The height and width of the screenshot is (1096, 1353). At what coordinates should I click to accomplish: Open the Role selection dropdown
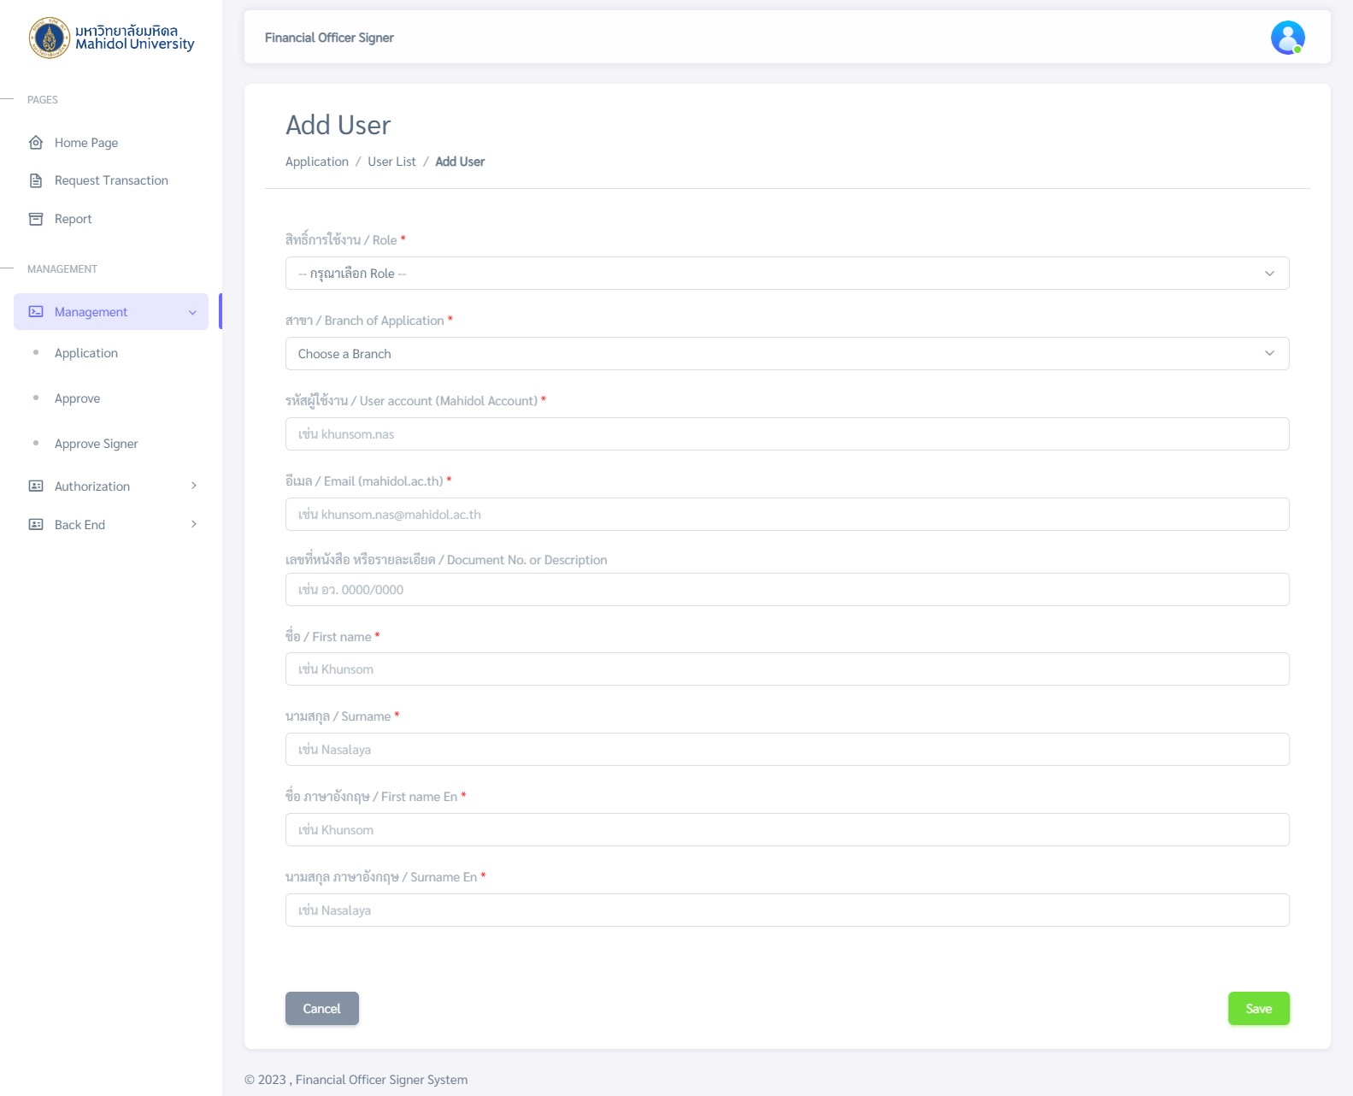click(x=786, y=274)
